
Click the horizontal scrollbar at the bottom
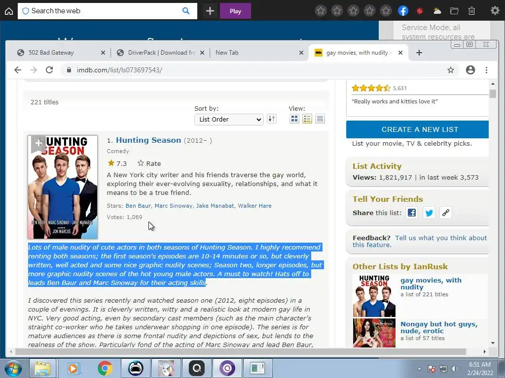(241, 351)
